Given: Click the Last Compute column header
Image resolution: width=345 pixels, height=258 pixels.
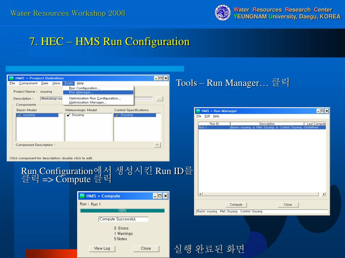Looking at the screenshot, I should point(315,124).
